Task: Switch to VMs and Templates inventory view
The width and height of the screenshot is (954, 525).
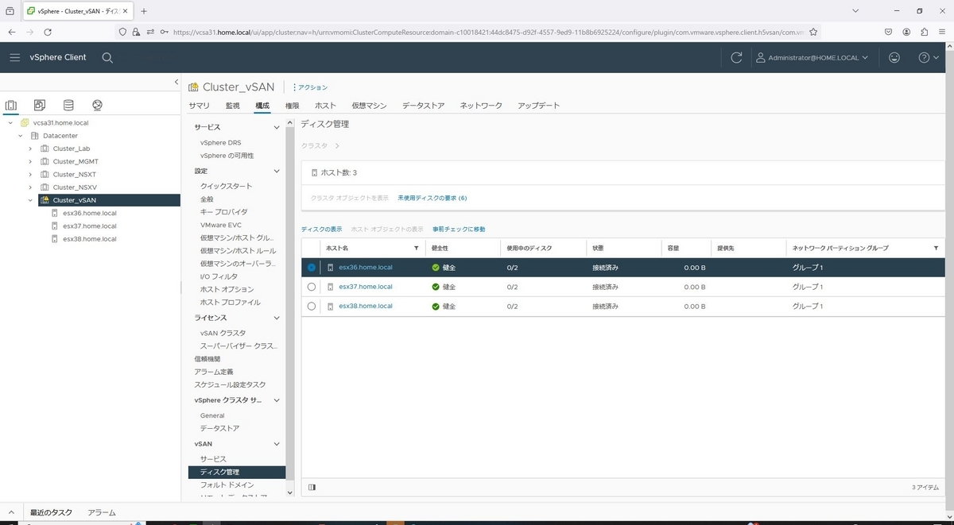Action: click(x=40, y=105)
